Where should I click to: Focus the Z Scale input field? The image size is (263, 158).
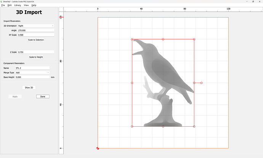tap(36, 52)
